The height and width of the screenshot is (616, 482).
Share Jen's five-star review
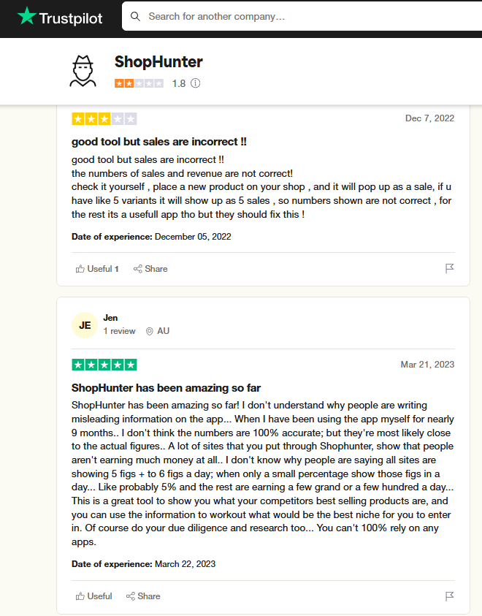click(143, 596)
